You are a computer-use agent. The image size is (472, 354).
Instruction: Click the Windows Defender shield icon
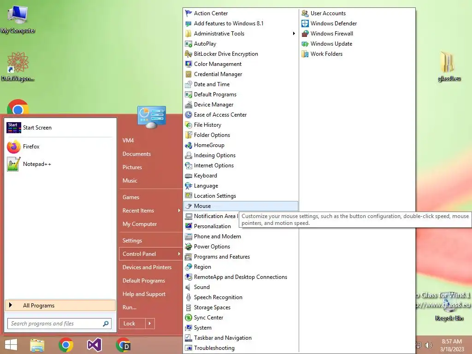tap(305, 24)
